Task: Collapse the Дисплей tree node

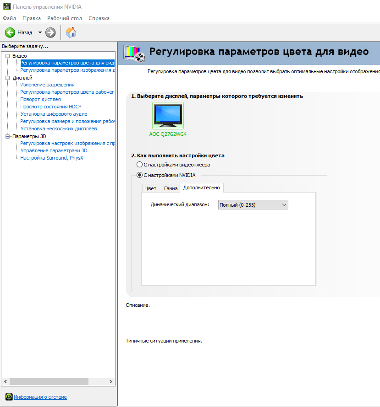Action: pyautogui.click(x=7, y=78)
